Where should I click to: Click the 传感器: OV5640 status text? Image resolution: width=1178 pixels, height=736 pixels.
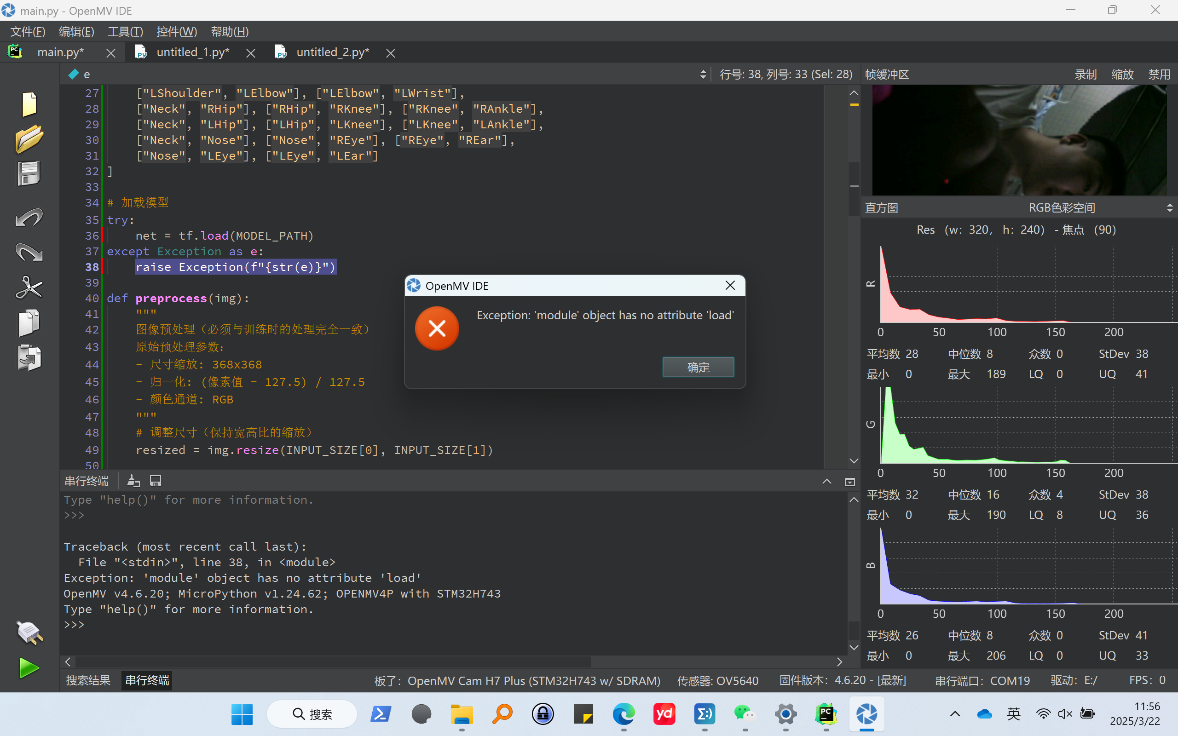point(717,680)
